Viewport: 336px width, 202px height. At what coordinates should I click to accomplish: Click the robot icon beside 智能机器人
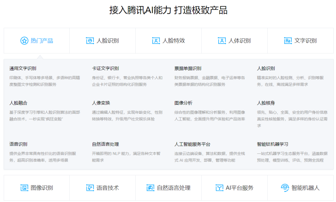point(285,188)
